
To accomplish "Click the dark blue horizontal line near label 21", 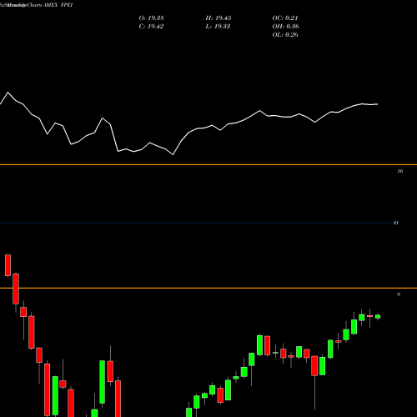I will click(196, 223).
